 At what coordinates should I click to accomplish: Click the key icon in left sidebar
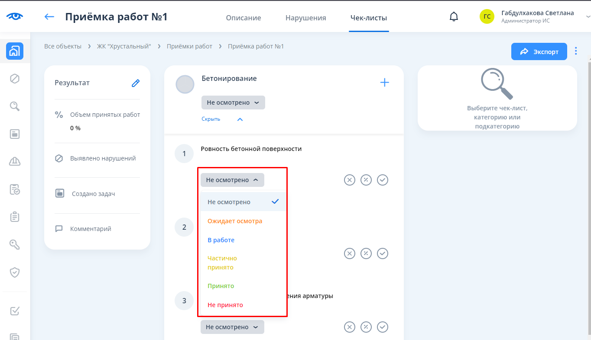(x=15, y=244)
